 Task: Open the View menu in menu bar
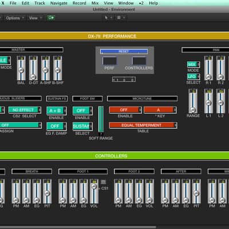108,3
